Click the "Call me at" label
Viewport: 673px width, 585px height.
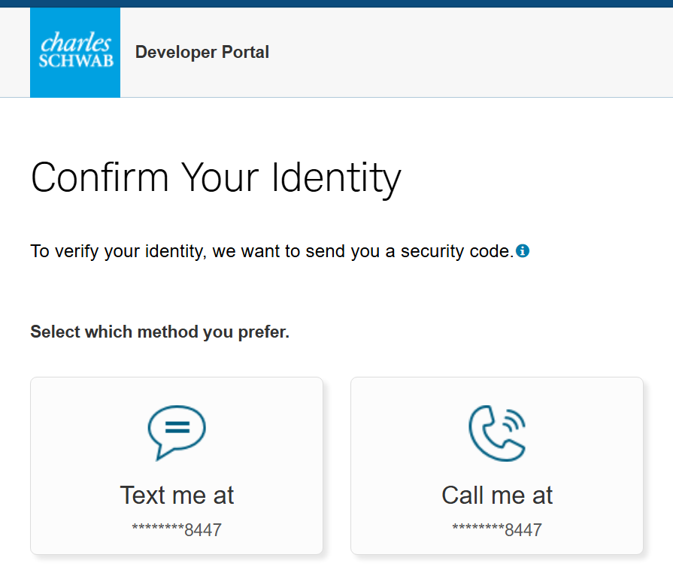[497, 495]
